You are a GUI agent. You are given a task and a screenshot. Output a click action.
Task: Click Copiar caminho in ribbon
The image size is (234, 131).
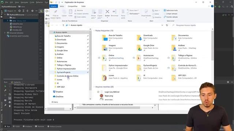[81, 14]
